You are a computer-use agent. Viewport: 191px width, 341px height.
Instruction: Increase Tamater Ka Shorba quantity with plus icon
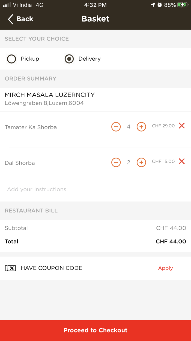[141, 127]
